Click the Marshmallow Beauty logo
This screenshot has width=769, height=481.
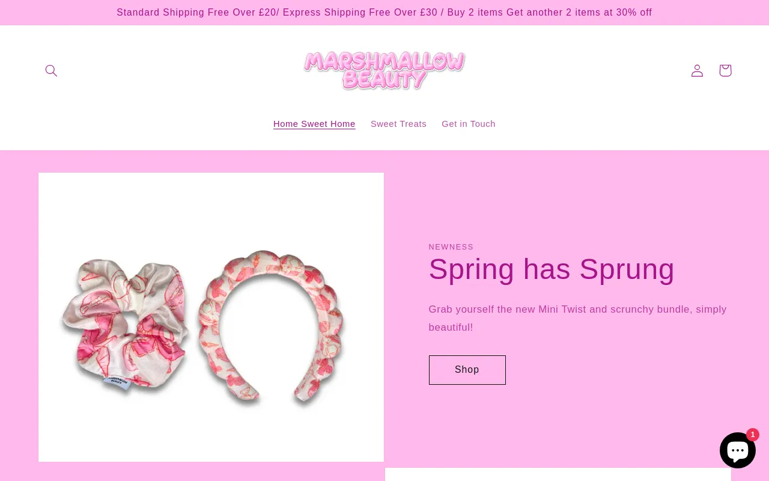pos(384,70)
